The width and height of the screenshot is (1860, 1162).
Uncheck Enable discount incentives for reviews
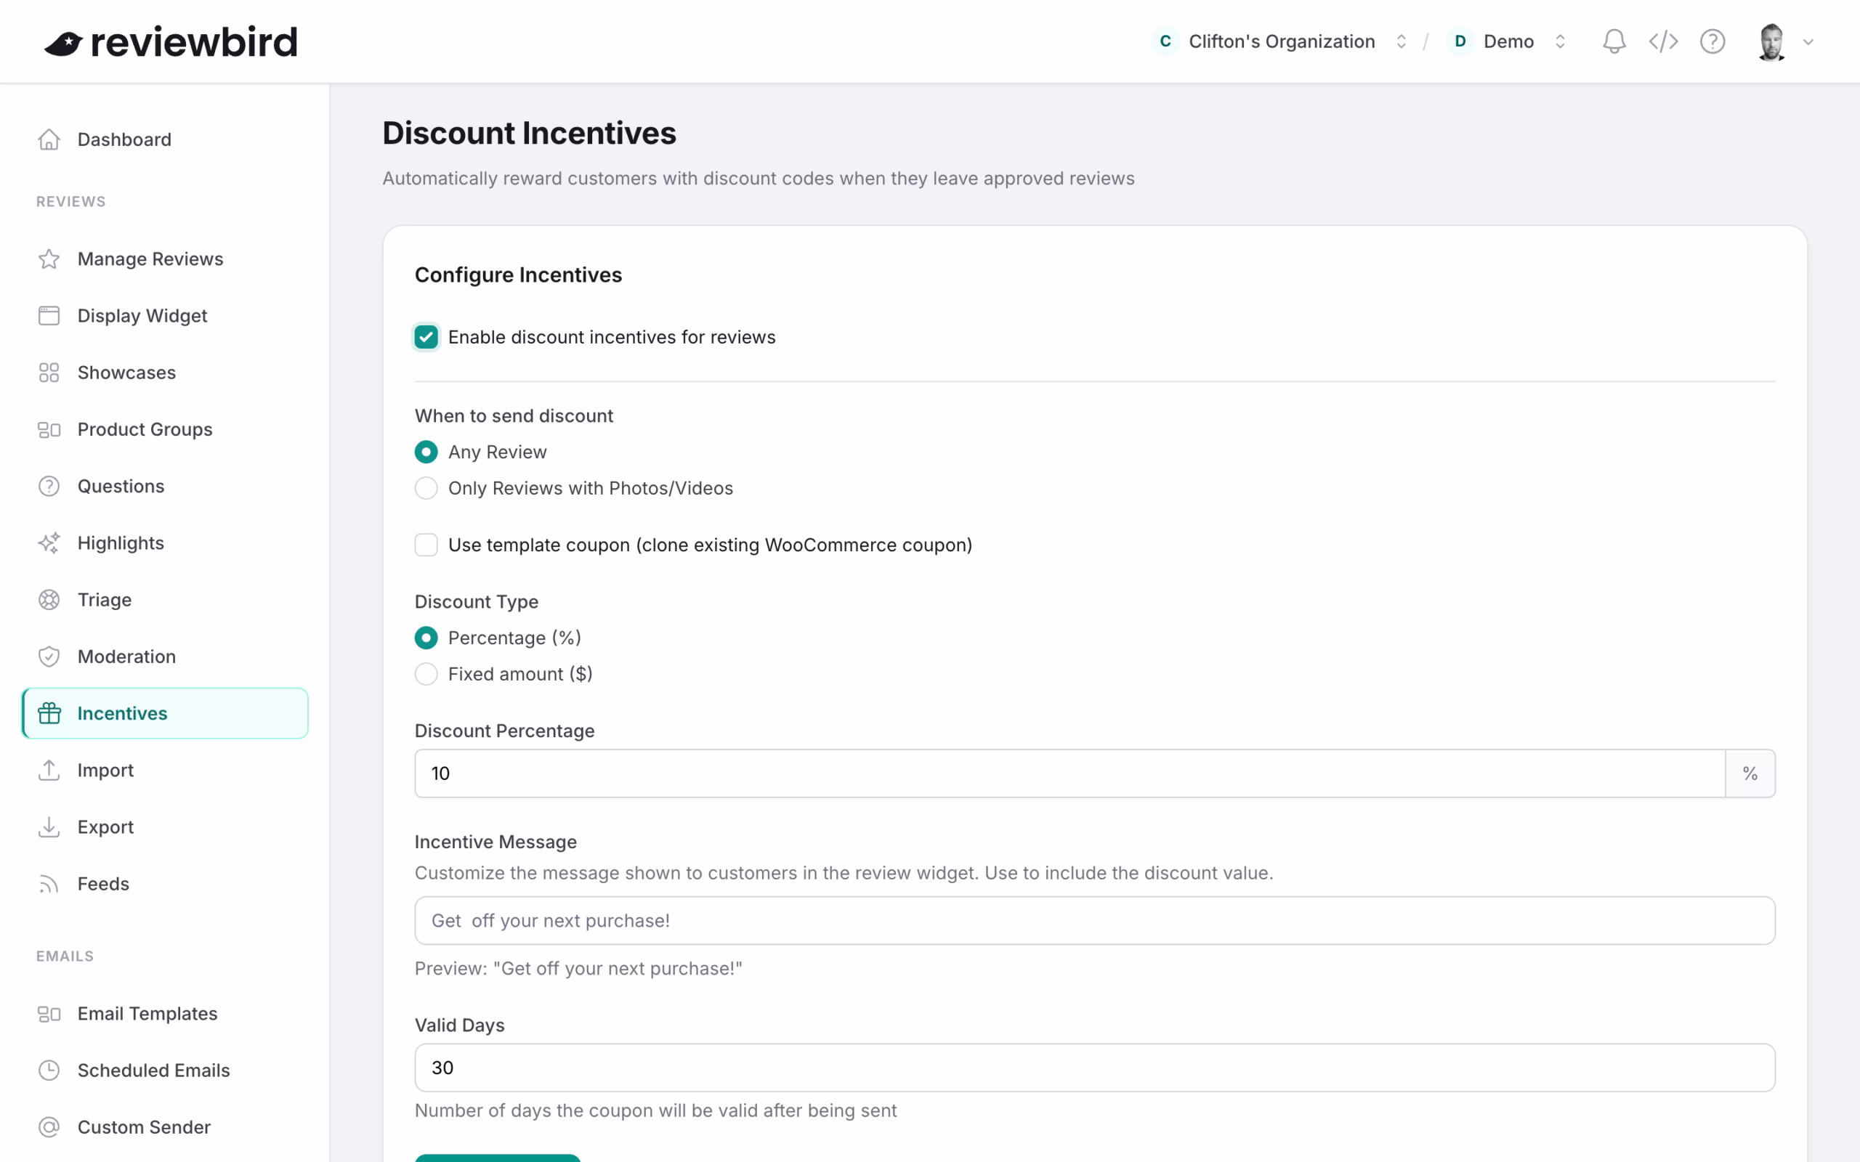[426, 338]
